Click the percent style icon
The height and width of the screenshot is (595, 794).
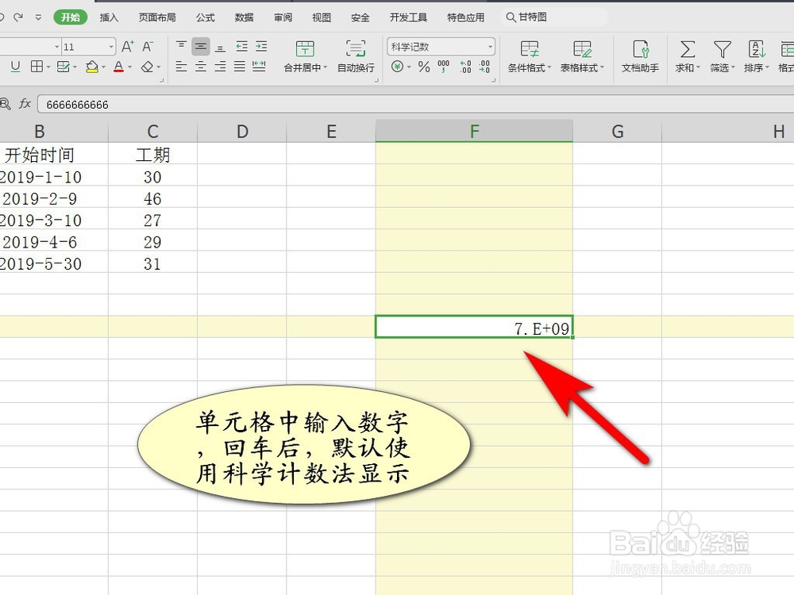[425, 67]
